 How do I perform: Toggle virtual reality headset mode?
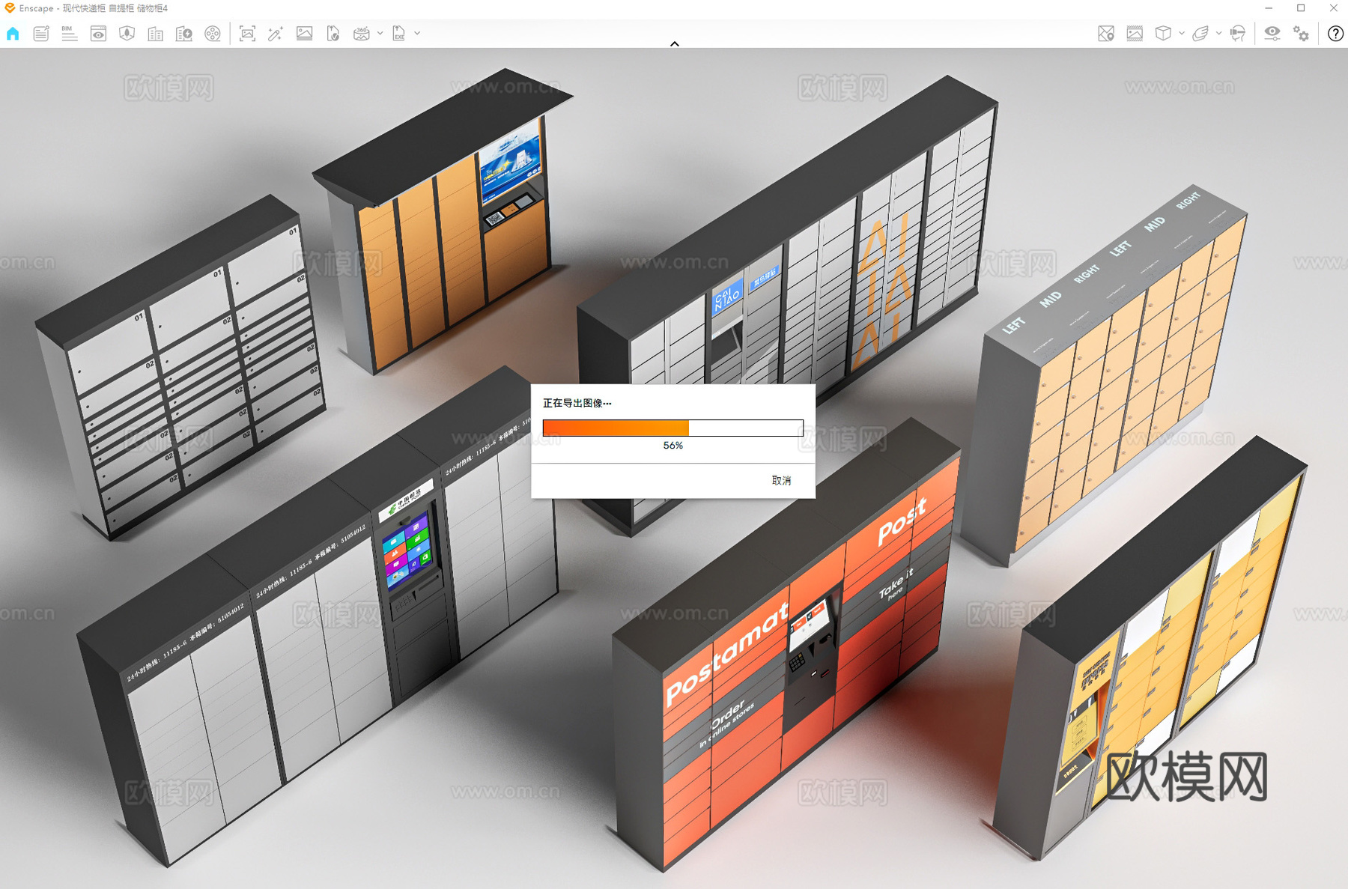coord(1238,34)
